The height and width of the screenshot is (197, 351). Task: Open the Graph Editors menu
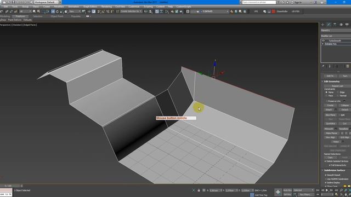(x=90, y=7)
